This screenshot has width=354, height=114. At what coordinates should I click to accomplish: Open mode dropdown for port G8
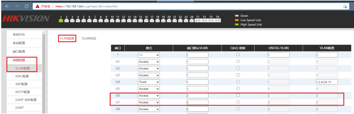tap(149, 109)
